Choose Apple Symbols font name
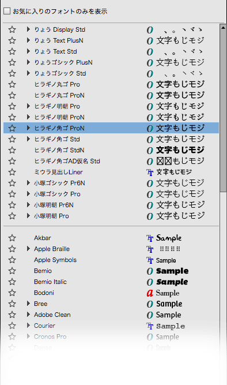The image size is (227, 385). tap(55, 260)
